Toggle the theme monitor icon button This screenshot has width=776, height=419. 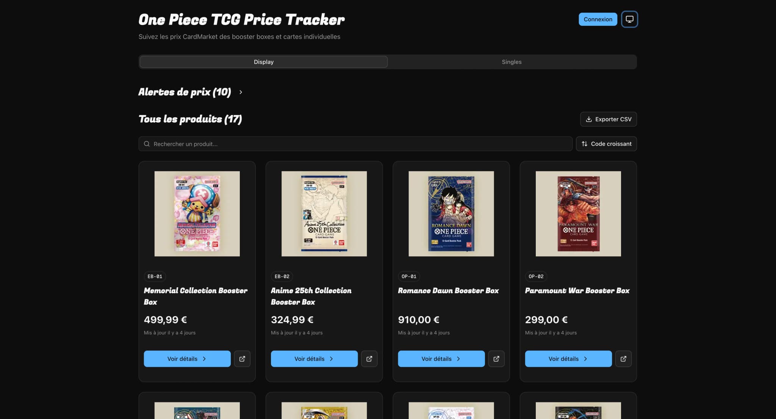pos(629,19)
